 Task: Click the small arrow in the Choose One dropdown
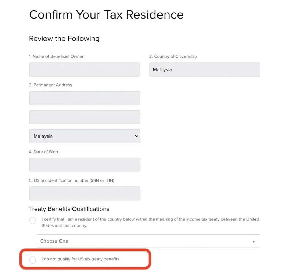(x=254, y=242)
